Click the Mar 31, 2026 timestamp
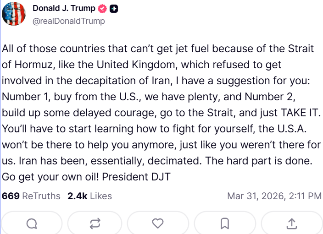 pos(274,196)
